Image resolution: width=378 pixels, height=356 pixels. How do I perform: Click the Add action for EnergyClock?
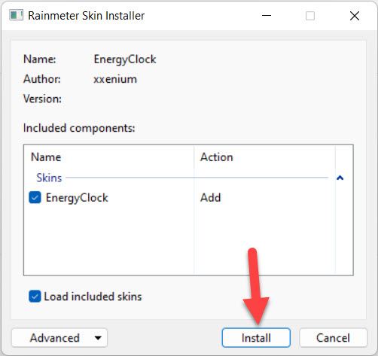click(210, 197)
